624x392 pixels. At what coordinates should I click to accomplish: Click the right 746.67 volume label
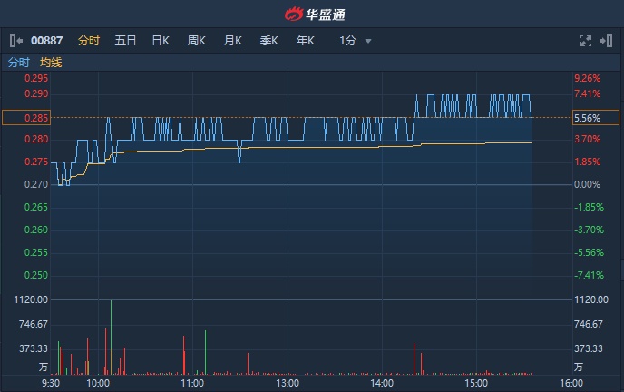(589, 324)
